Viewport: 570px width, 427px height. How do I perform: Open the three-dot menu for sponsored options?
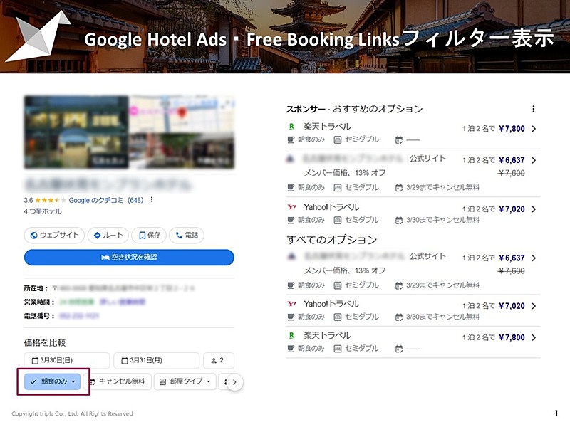[x=533, y=109]
